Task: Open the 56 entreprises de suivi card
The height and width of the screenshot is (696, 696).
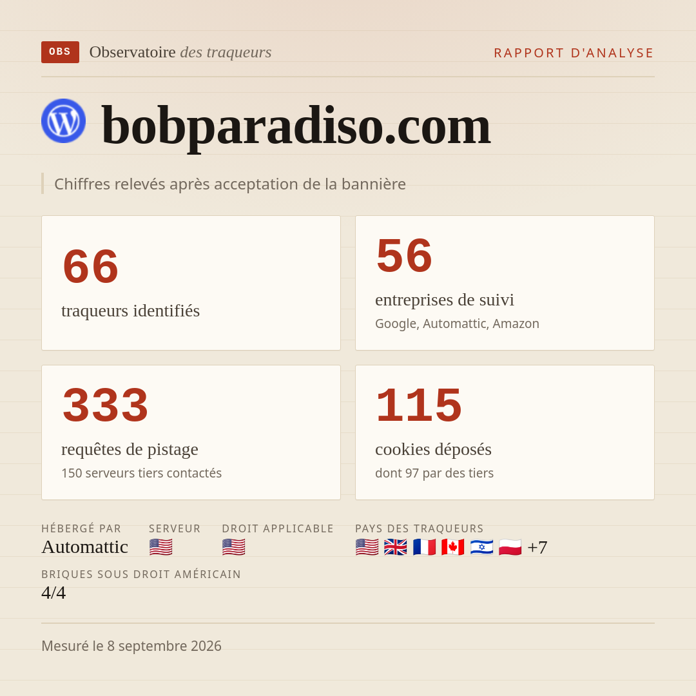Action: [x=505, y=283]
